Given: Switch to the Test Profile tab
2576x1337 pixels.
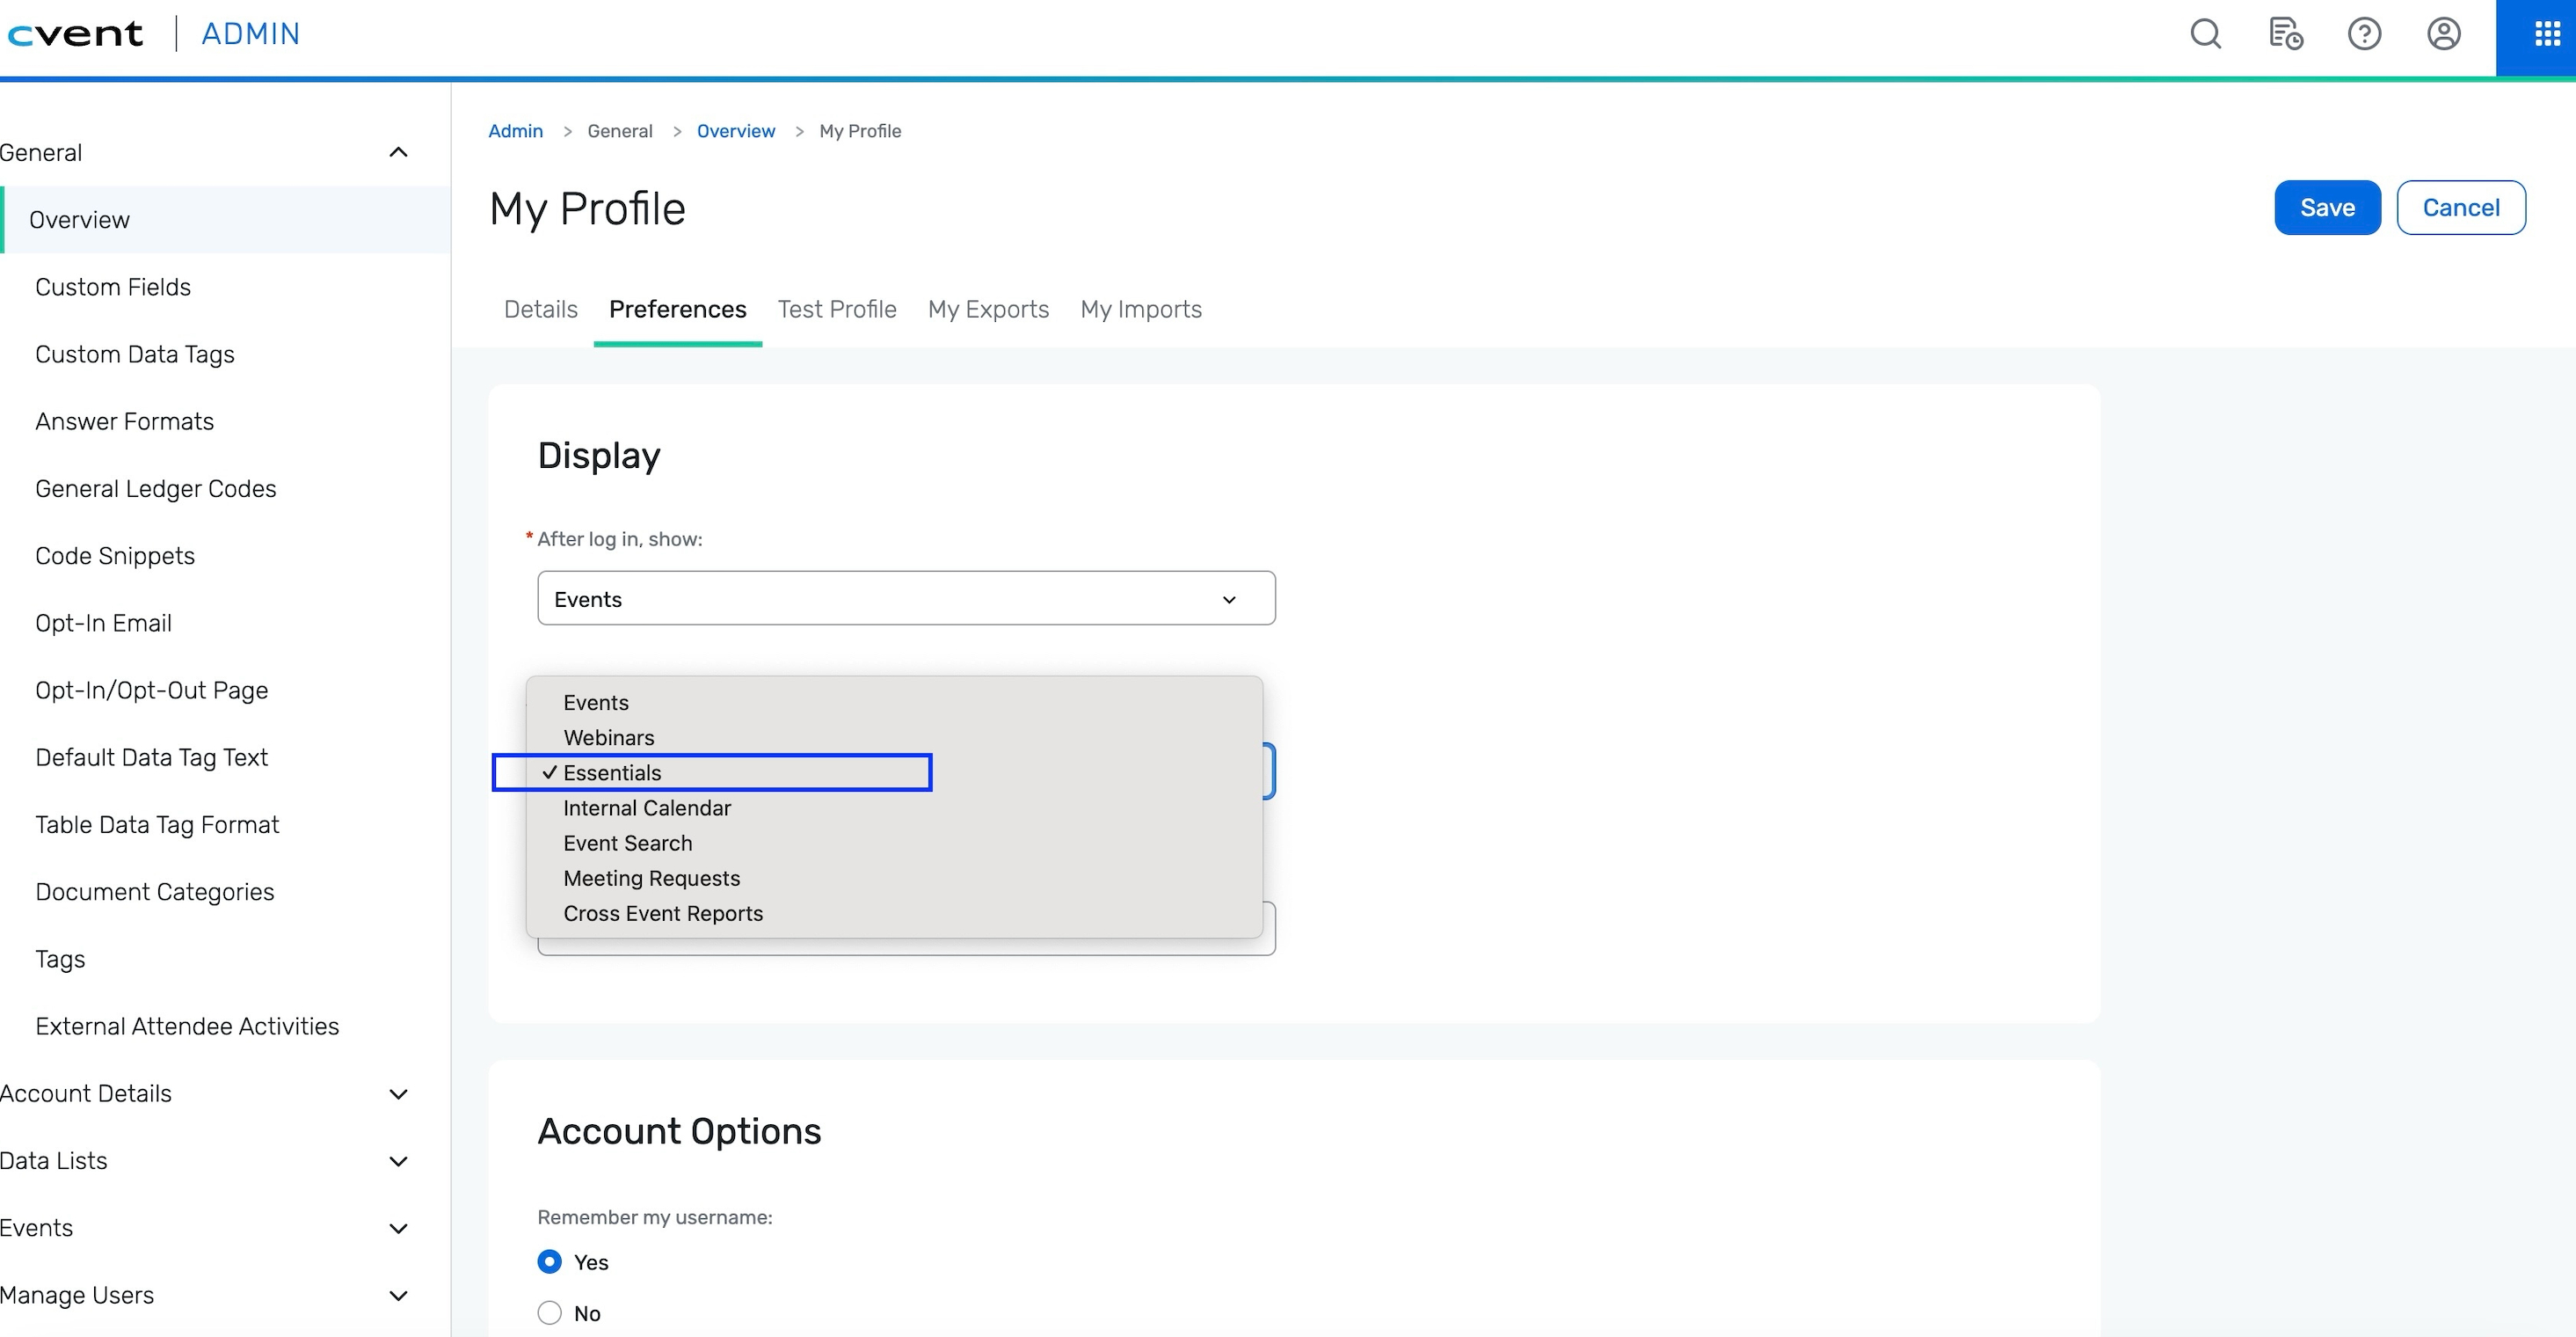Looking at the screenshot, I should tap(837, 310).
